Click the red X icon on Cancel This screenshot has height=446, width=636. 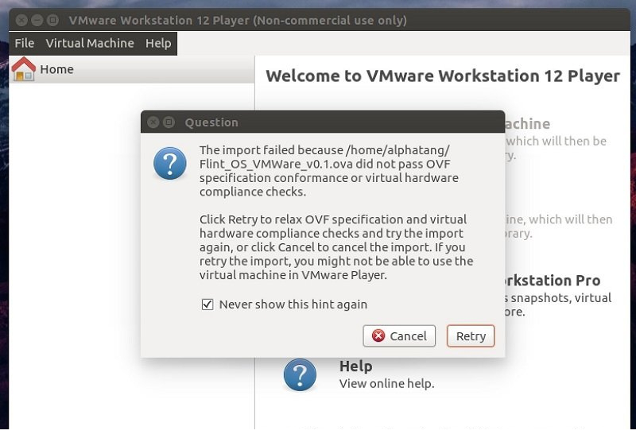(378, 335)
